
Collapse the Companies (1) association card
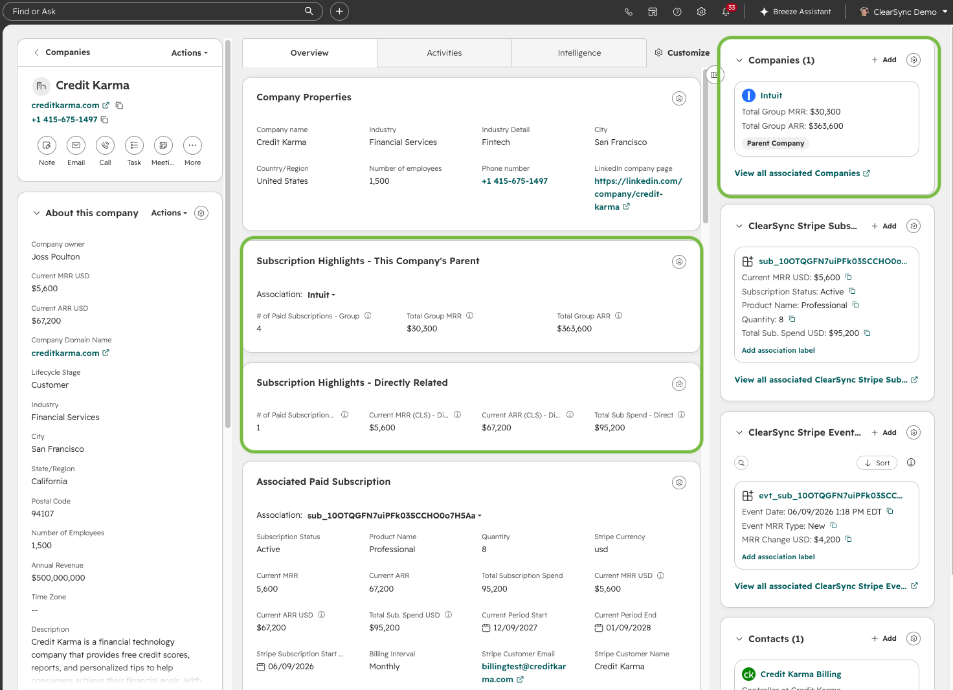[x=739, y=60]
